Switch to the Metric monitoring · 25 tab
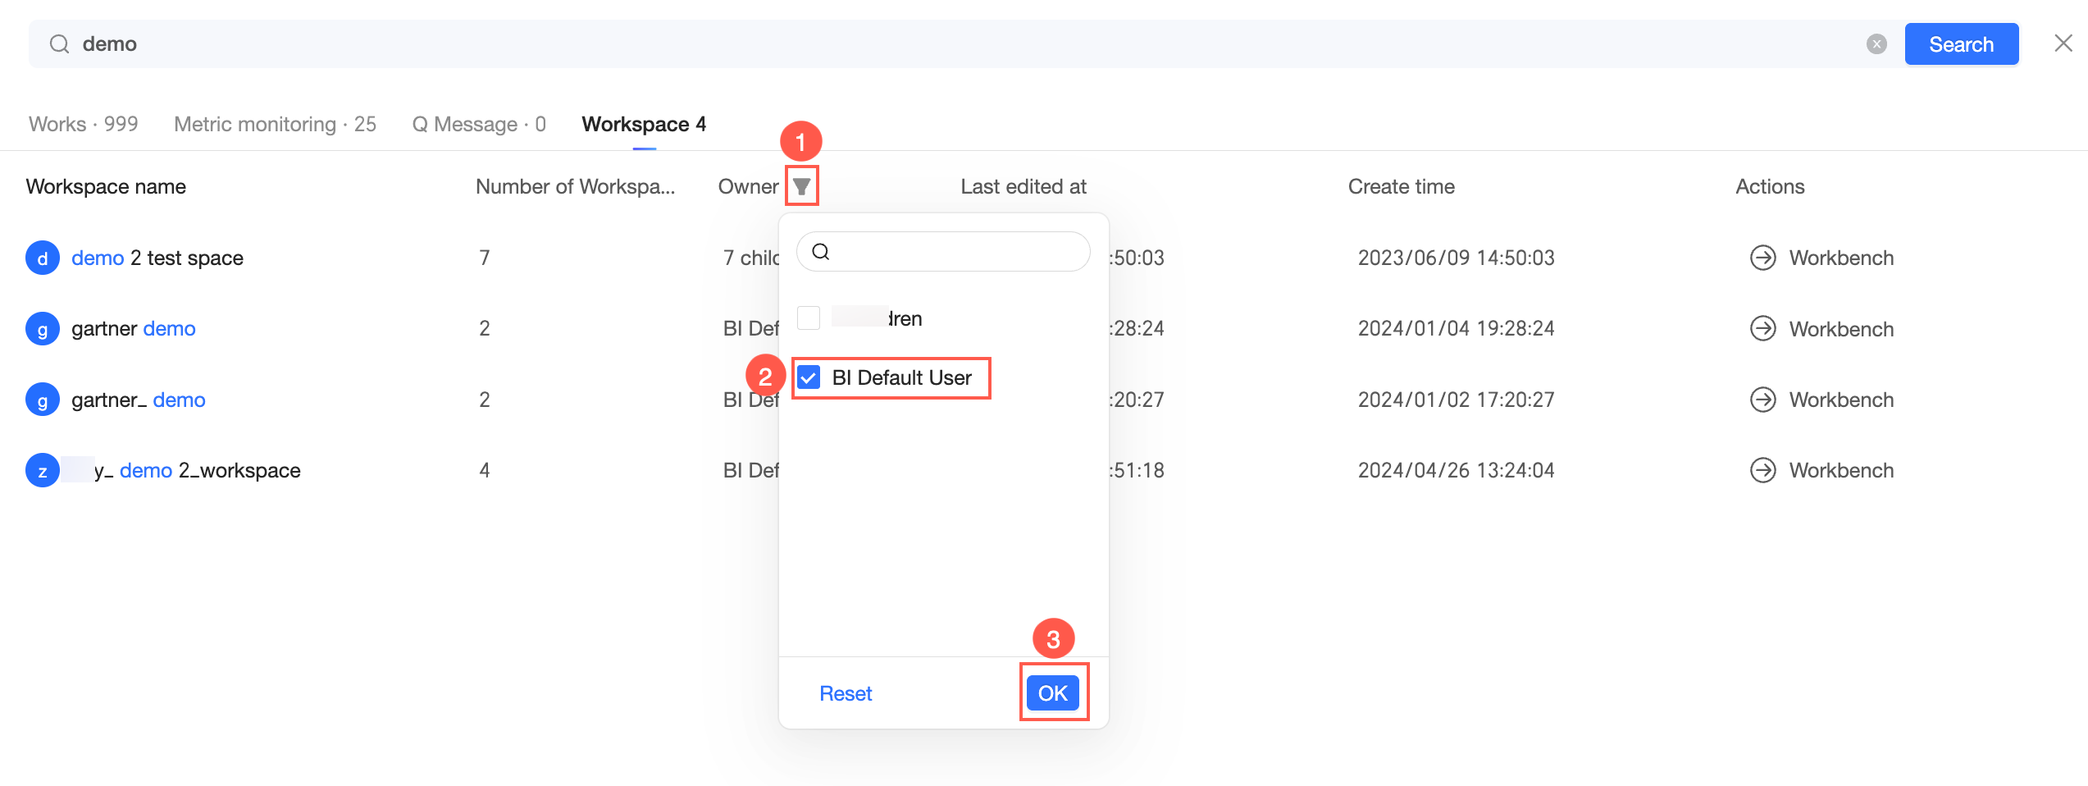 click(x=275, y=124)
